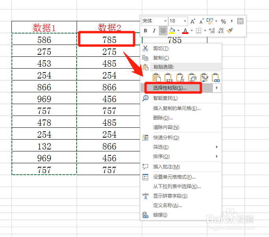Choose Paste Transpose icon
Screen dimensions: 269x237
[x=192, y=78]
